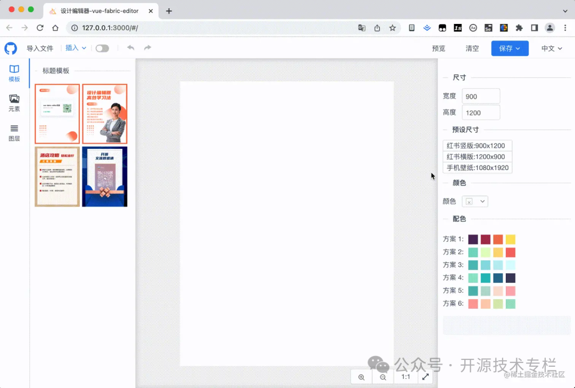
Task: Open the 模板 sidebar panel
Action: click(14, 73)
